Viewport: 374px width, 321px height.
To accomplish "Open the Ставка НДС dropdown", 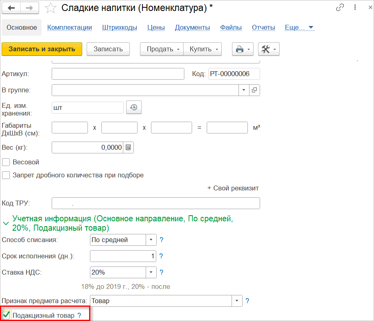I will coord(151,272).
